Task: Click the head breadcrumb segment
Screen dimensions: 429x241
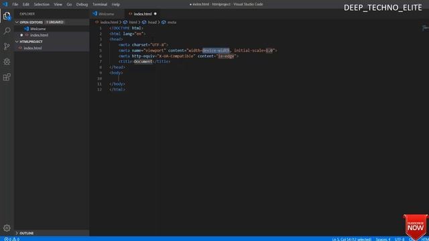Action: [152, 22]
